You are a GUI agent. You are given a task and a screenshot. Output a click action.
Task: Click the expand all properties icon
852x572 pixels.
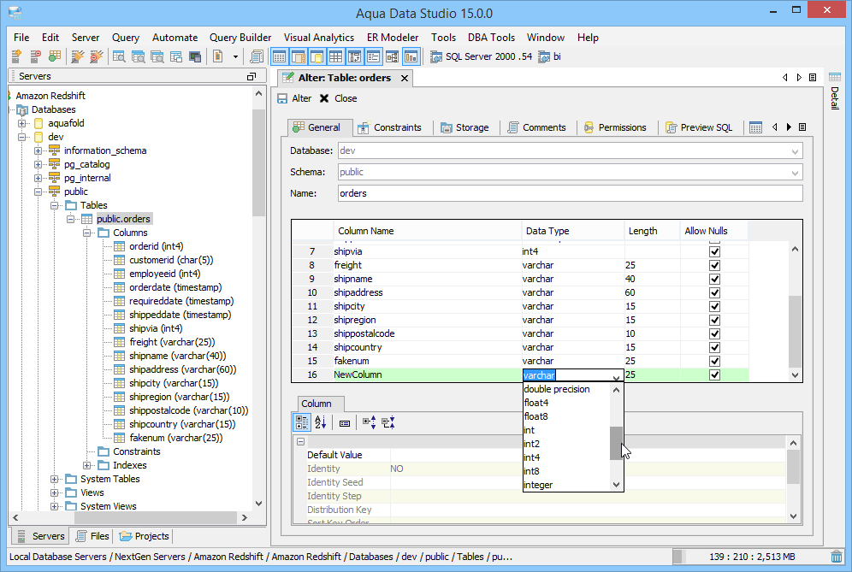click(369, 422)
